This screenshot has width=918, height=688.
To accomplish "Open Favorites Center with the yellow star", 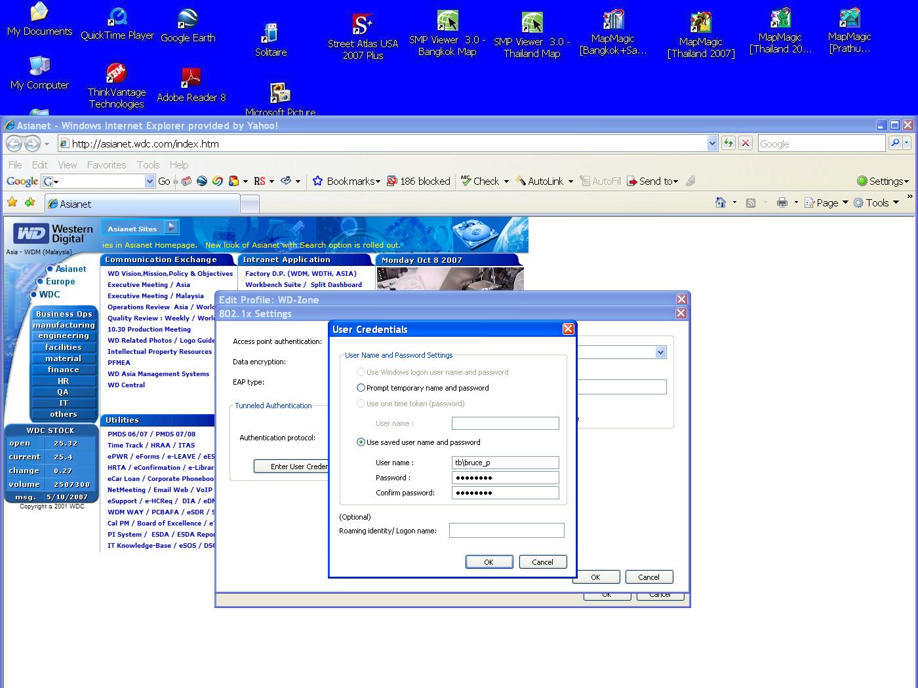I will (12, 203).
